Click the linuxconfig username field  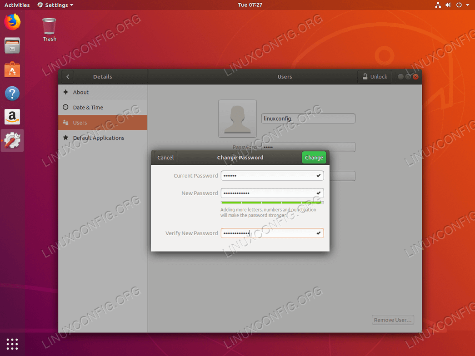click(x=308, y=119)
